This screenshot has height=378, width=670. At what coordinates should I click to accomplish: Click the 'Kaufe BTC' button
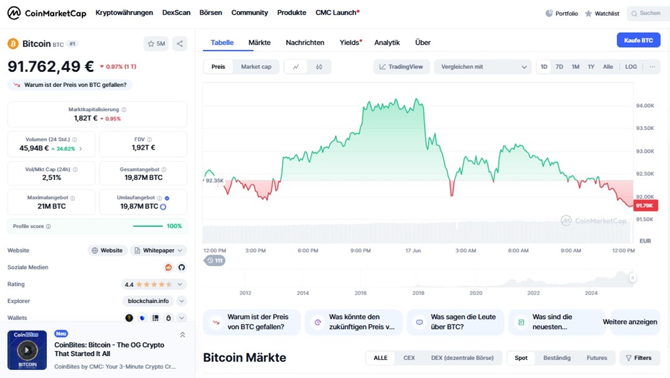coord(638,40)
